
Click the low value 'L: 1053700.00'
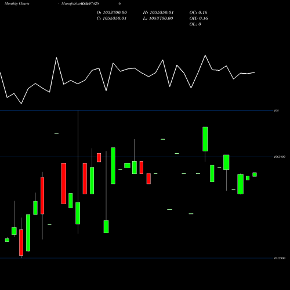158,19
